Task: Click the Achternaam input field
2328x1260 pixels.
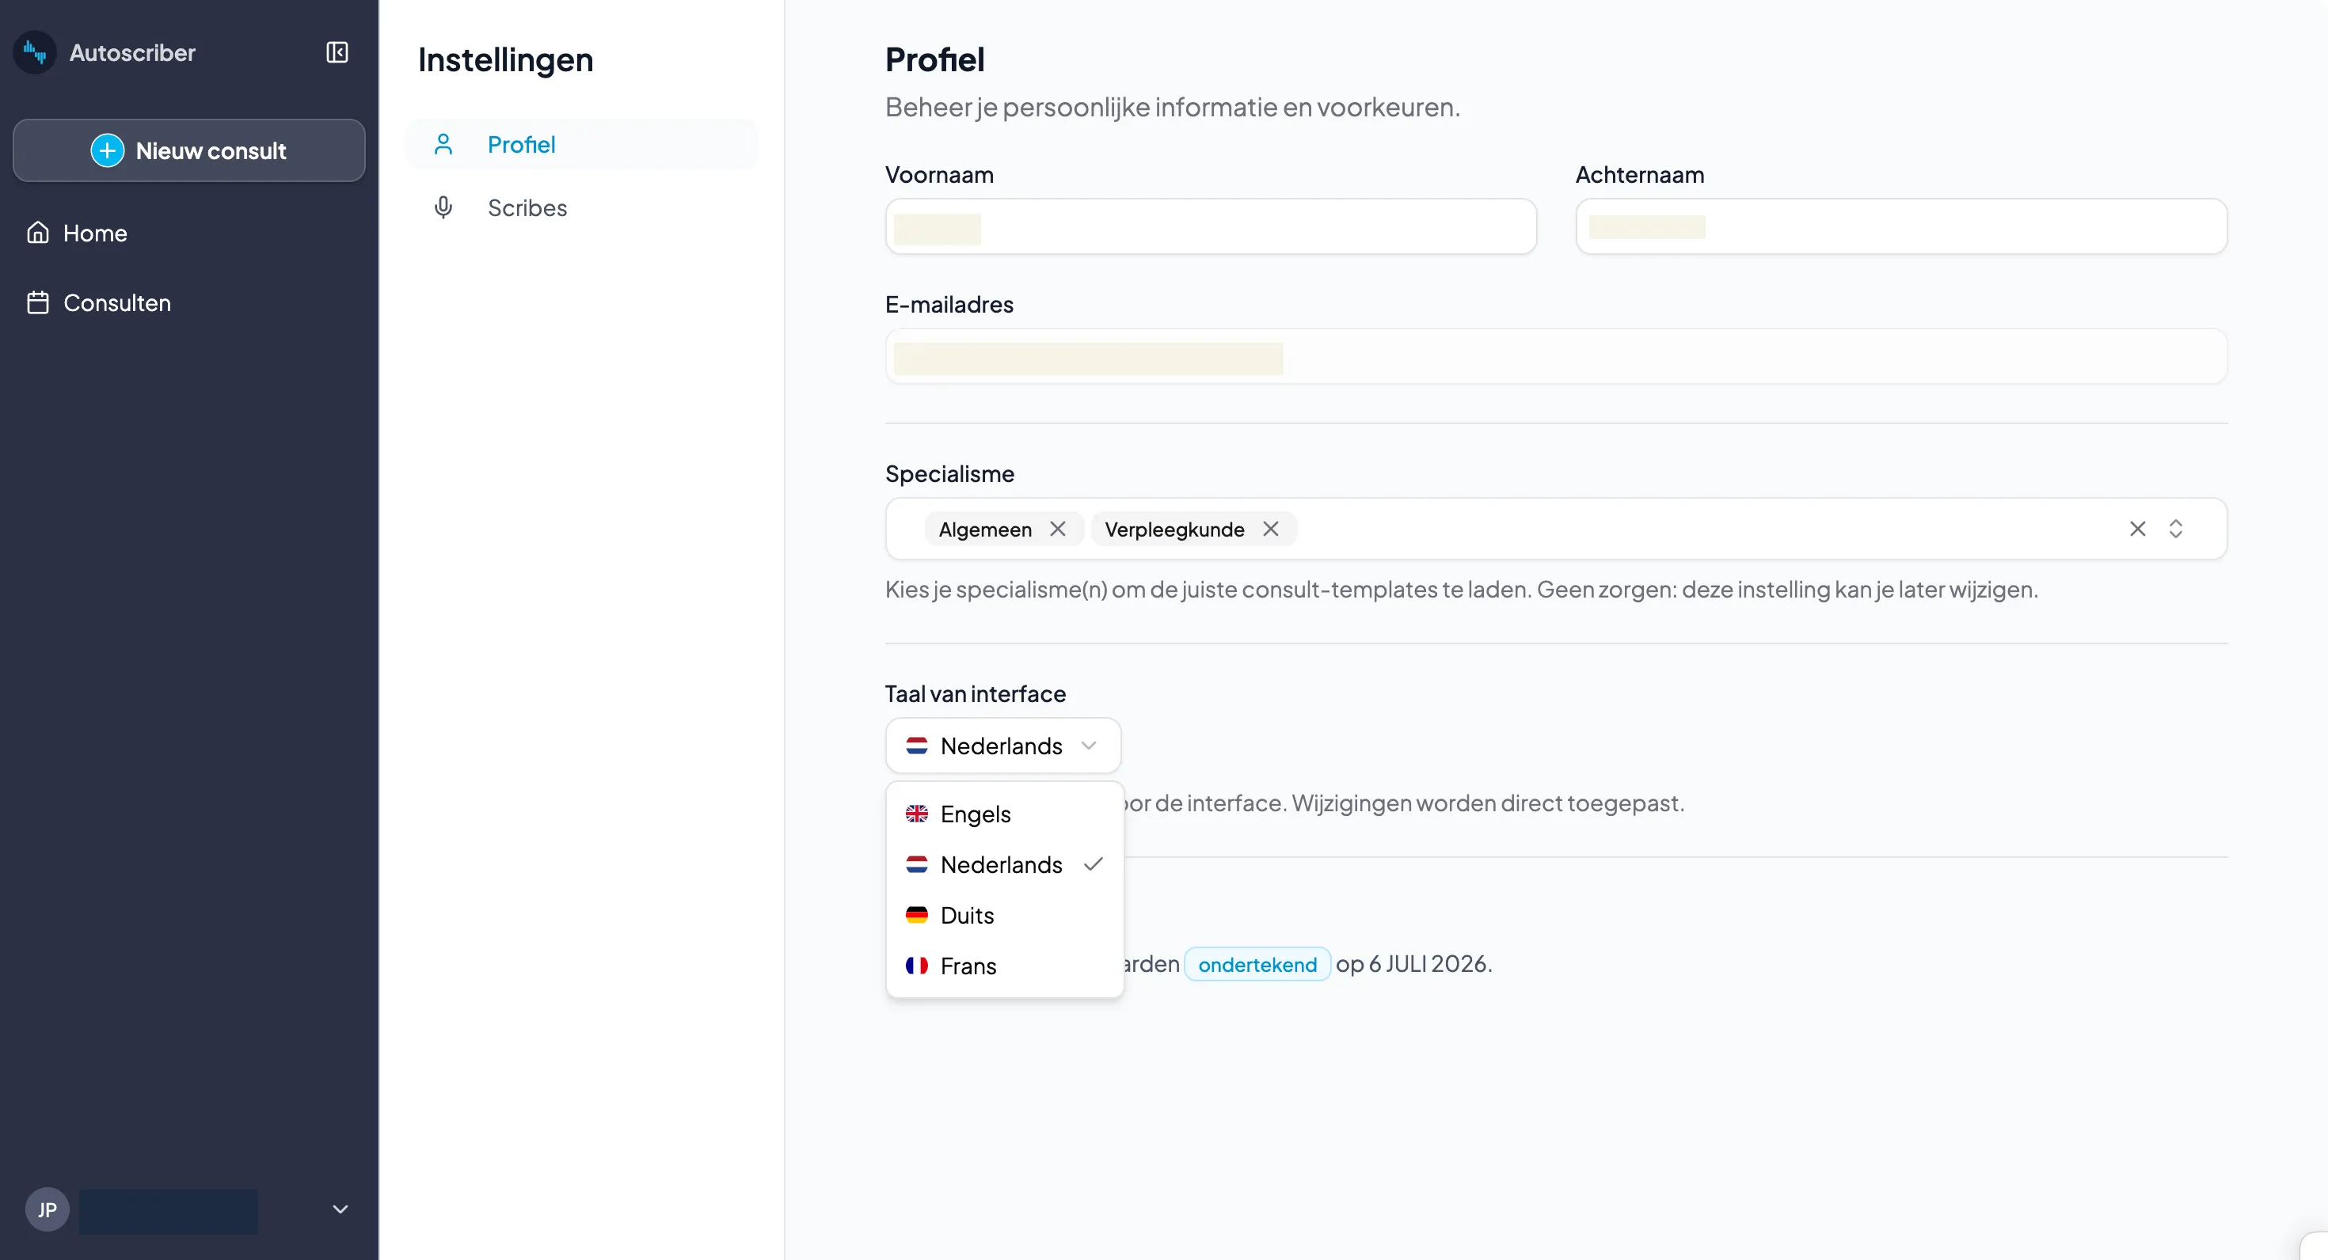Action: tap(1900, 226)
